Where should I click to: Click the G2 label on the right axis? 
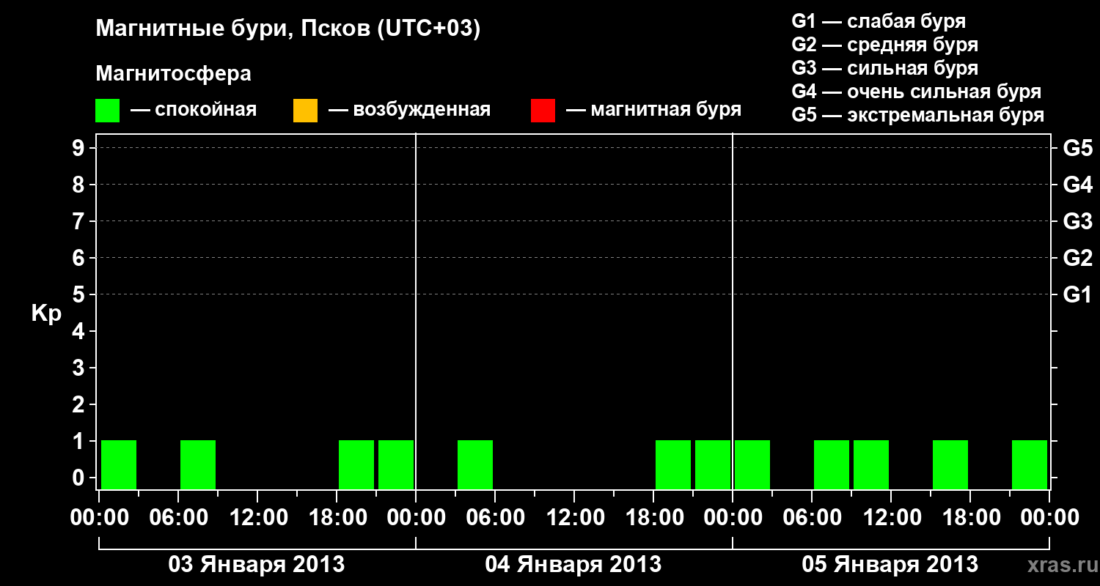(1077, 258)
